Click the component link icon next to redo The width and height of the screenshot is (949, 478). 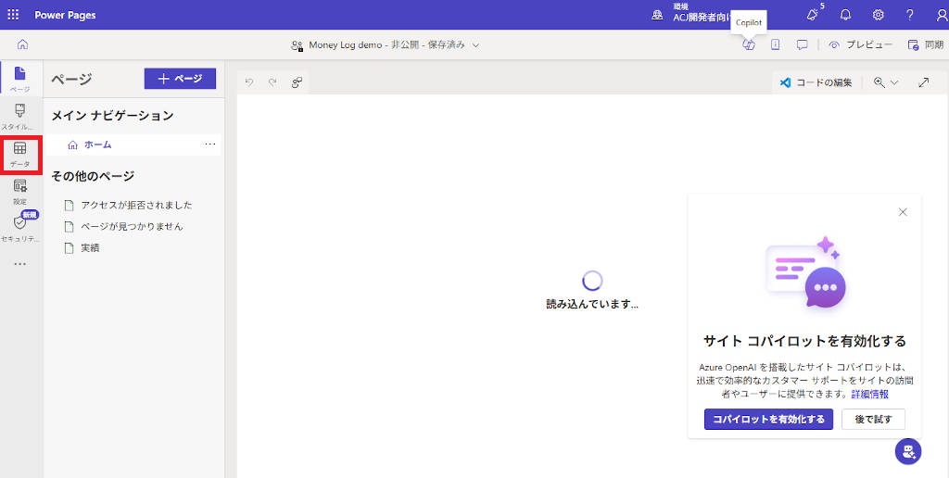(x=297, y=82)
